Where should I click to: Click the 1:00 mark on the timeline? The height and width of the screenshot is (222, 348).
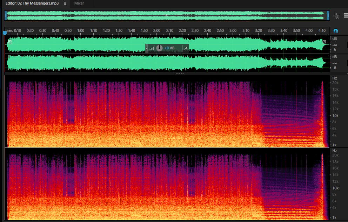pos(81,30)
